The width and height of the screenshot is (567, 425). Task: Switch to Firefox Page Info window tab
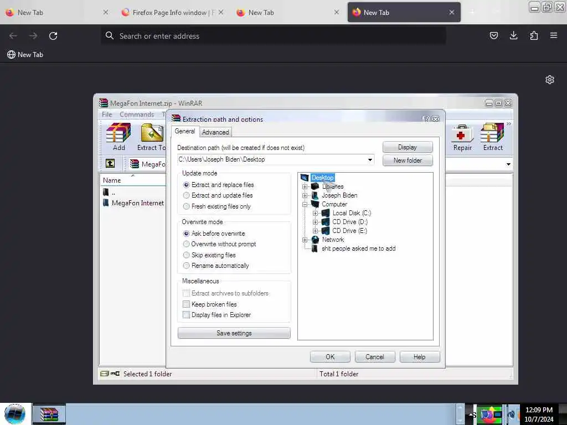[x=173, y=12]
